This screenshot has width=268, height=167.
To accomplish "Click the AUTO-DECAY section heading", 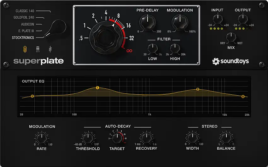I will pos(118,126).
